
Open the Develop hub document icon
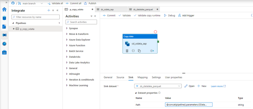tap(4, 27)
